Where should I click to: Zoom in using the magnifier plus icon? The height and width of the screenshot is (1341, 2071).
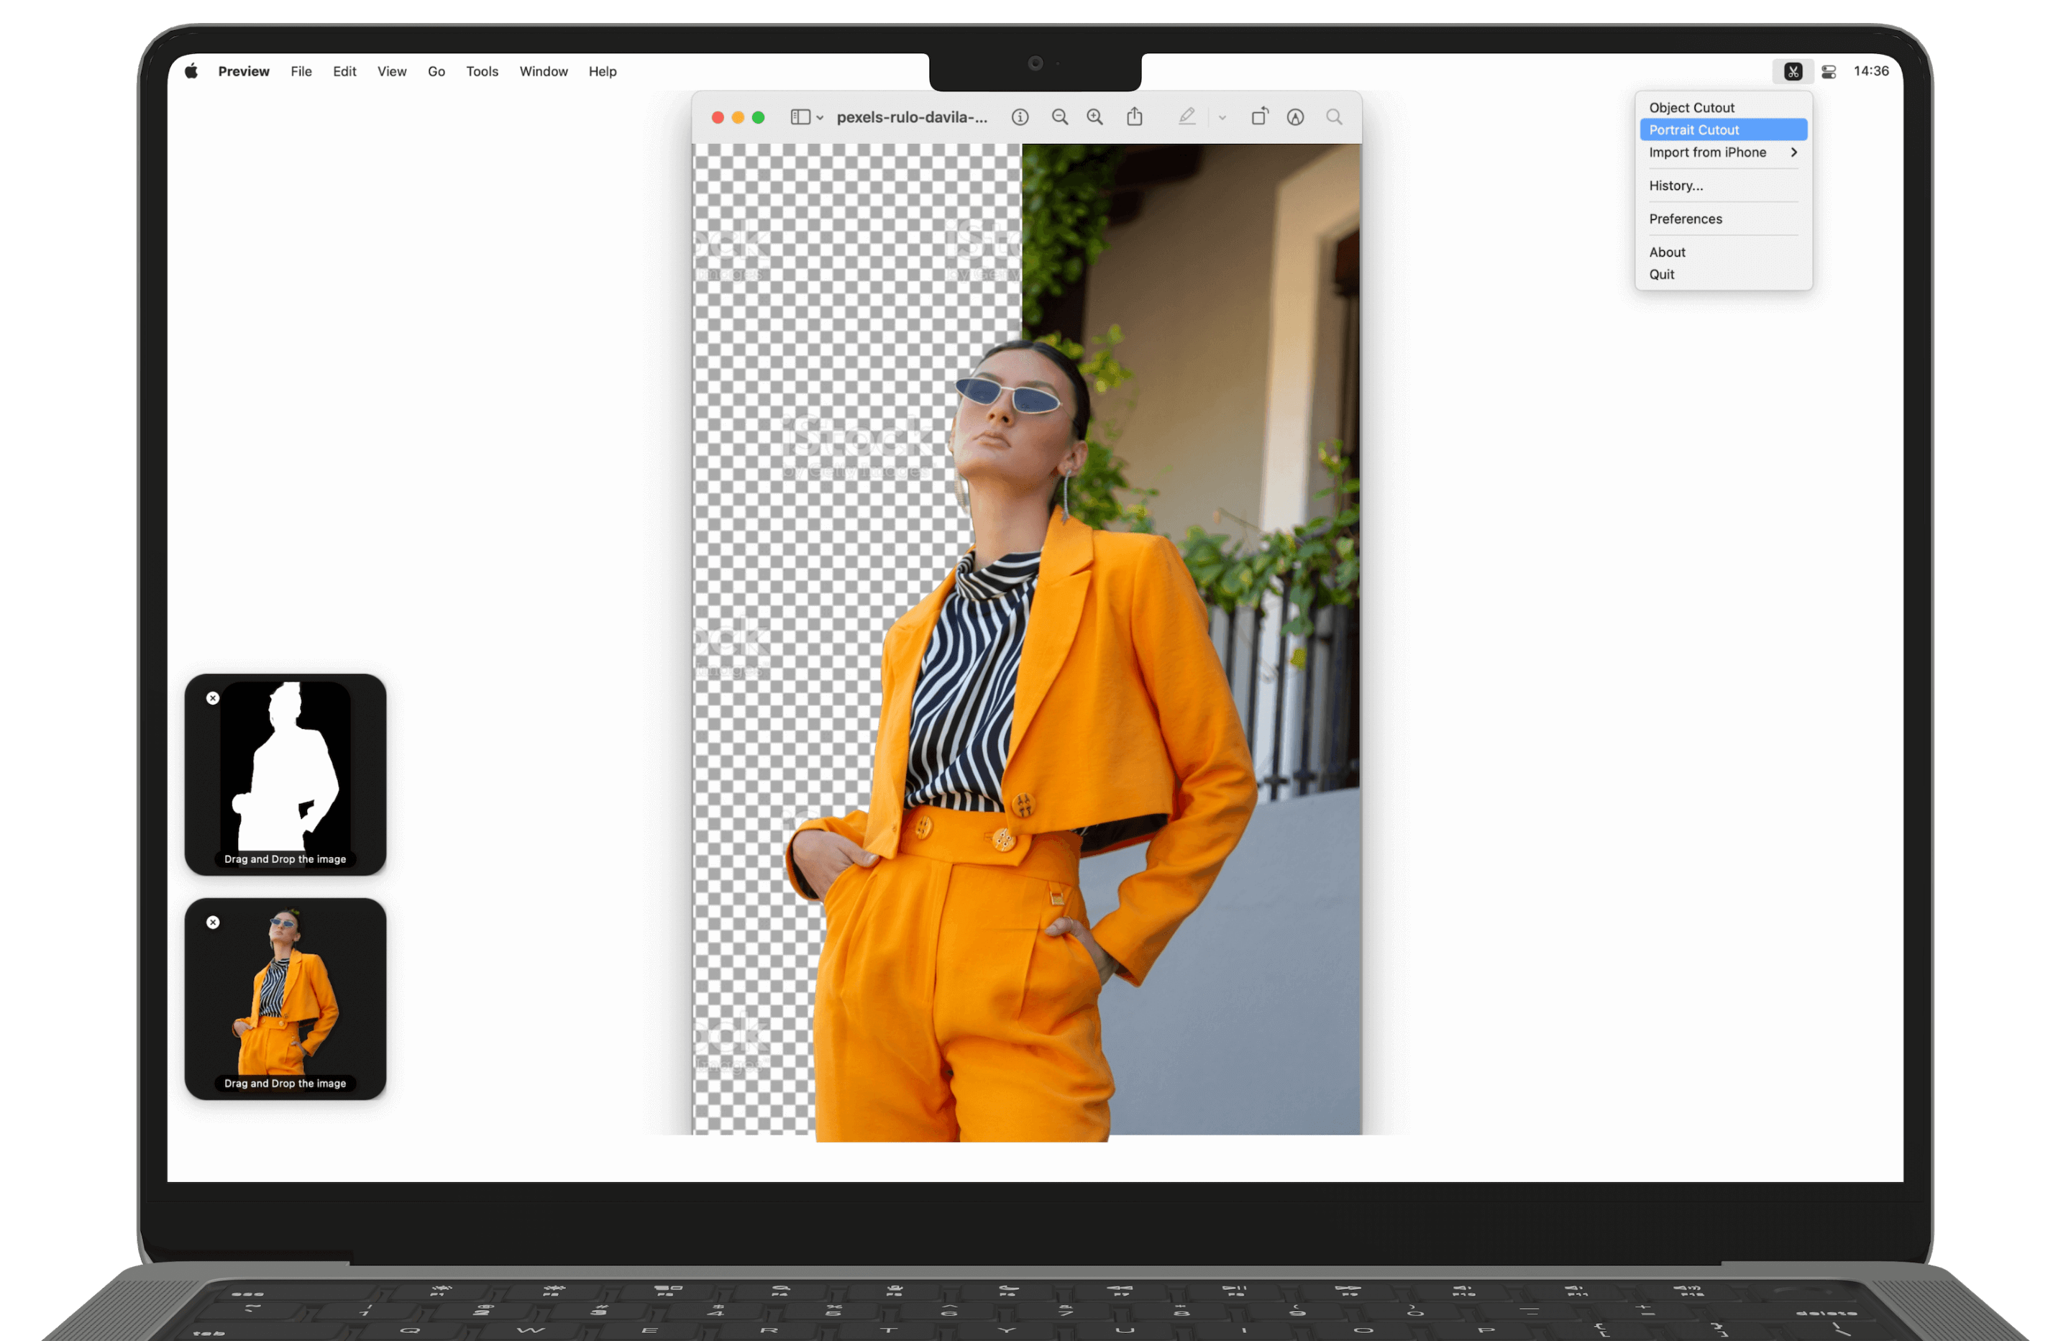(x=1094, y=116)
